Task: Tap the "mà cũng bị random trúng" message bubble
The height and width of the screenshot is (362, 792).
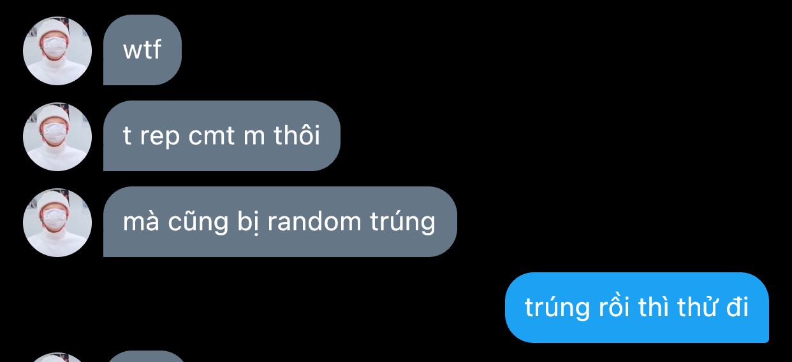Action: click(280, 222)
